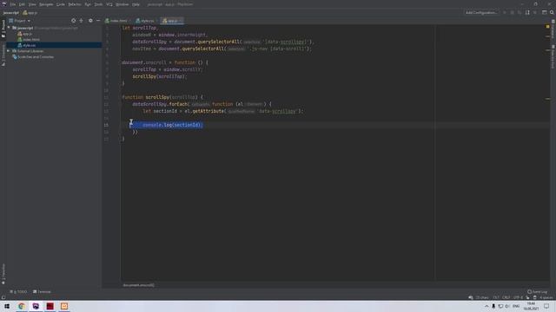Open Scratches and Consoles item
The height and width of the screenshot is (312, 556).
tap(36, 56)
